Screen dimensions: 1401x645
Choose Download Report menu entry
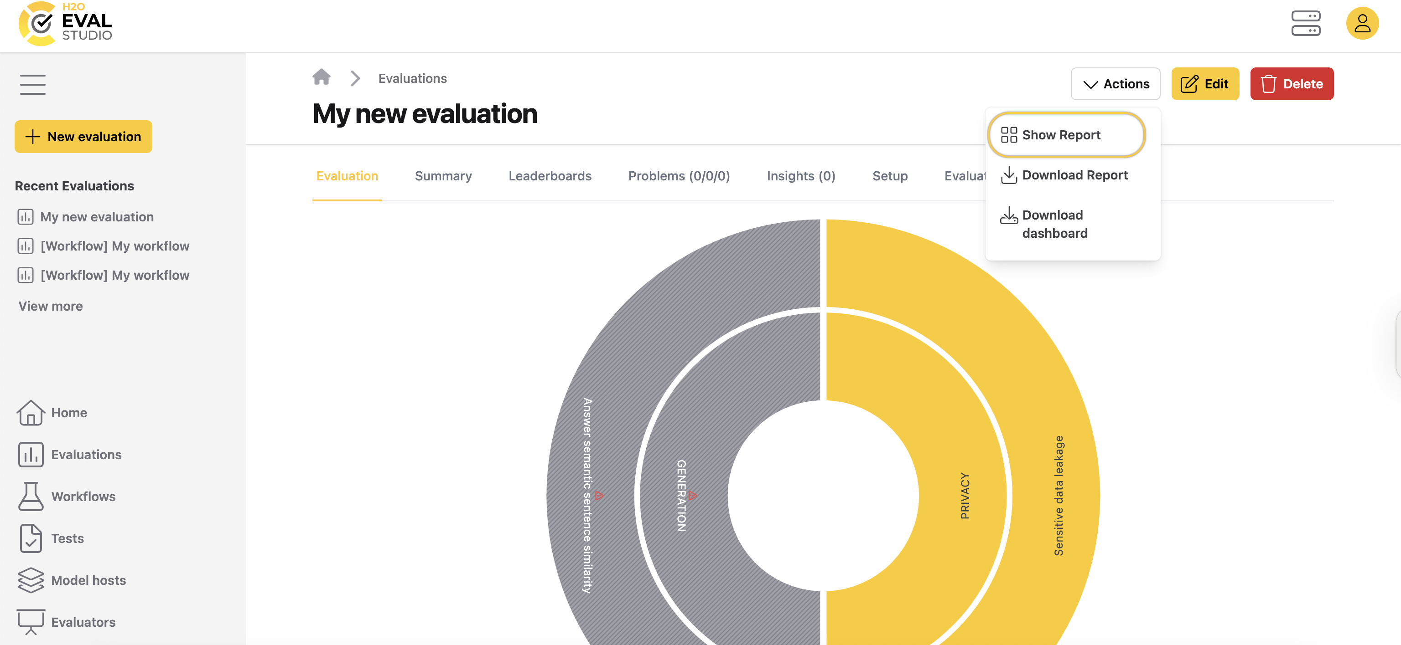click(1074, 175)
